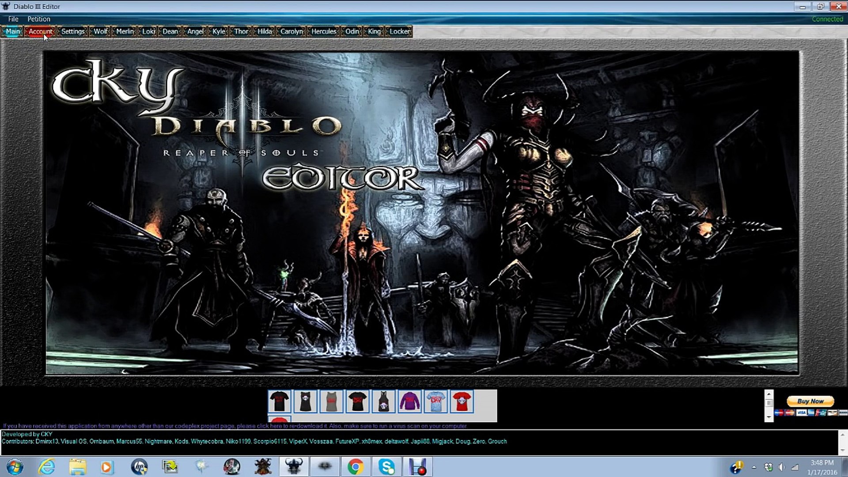Open the Angel character tab
This screenshot has width=848, height=477.
coord(195,31)
